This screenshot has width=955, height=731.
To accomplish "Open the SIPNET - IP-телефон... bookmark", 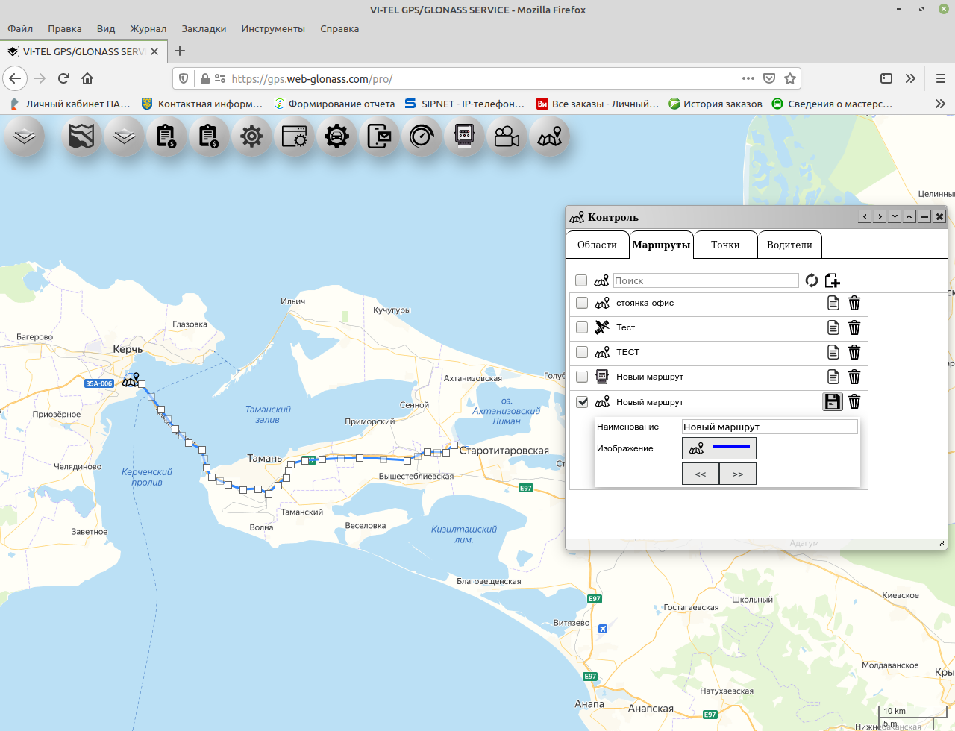I will pyautogui.click(x=465, y=104).
